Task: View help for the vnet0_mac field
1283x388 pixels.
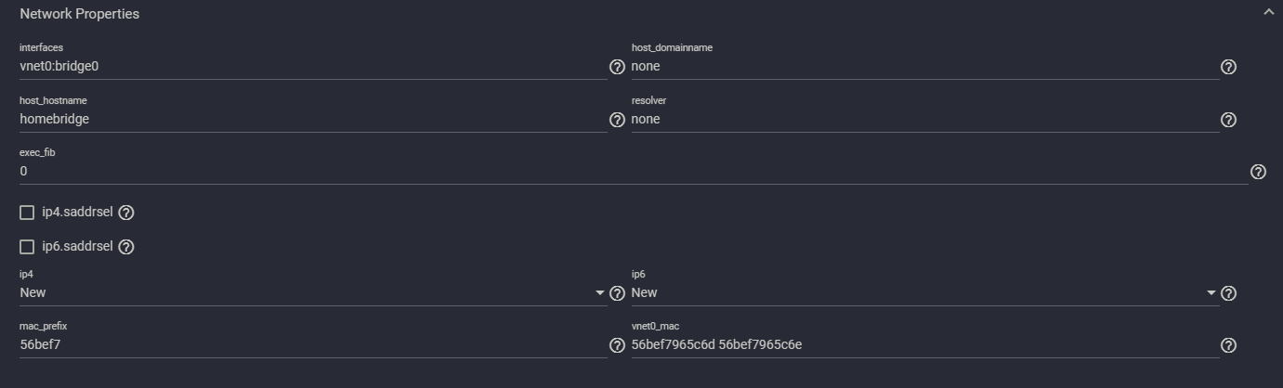Action: point(1228,345)
